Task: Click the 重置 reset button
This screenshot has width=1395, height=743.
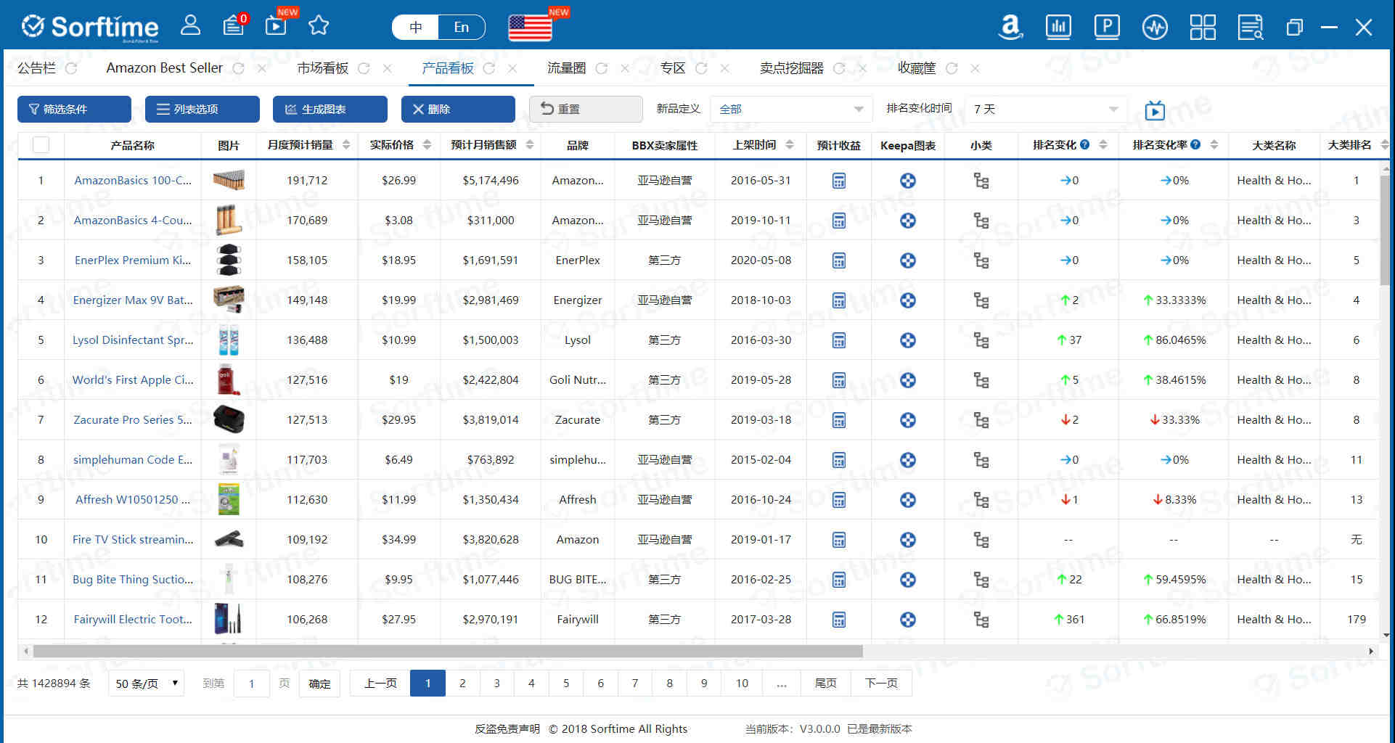Action: click(x=586, y=110)
